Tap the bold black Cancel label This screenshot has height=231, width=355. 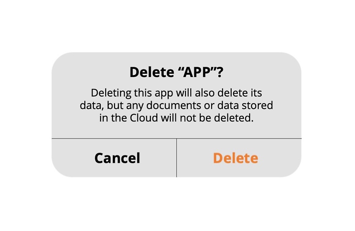117,158
